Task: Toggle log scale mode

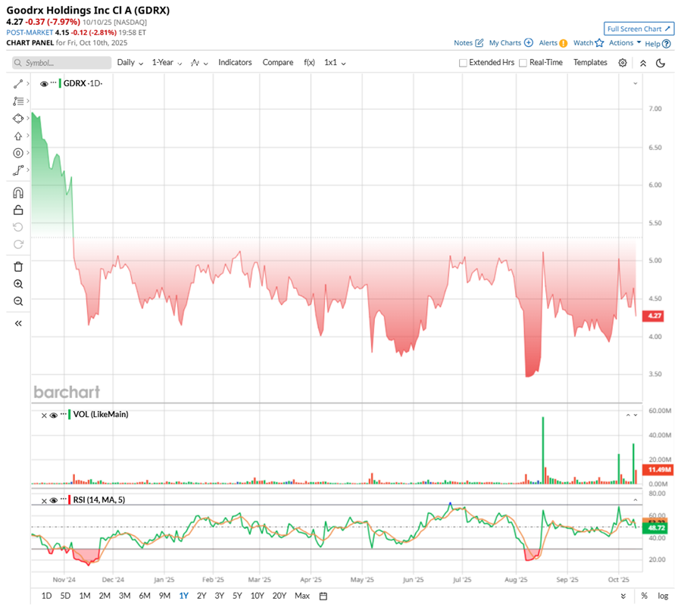Action: (x=663, y=596)
